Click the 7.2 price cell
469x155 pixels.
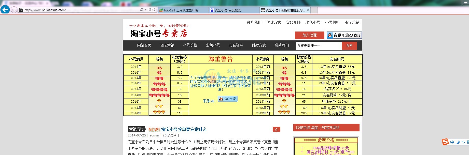180,78
